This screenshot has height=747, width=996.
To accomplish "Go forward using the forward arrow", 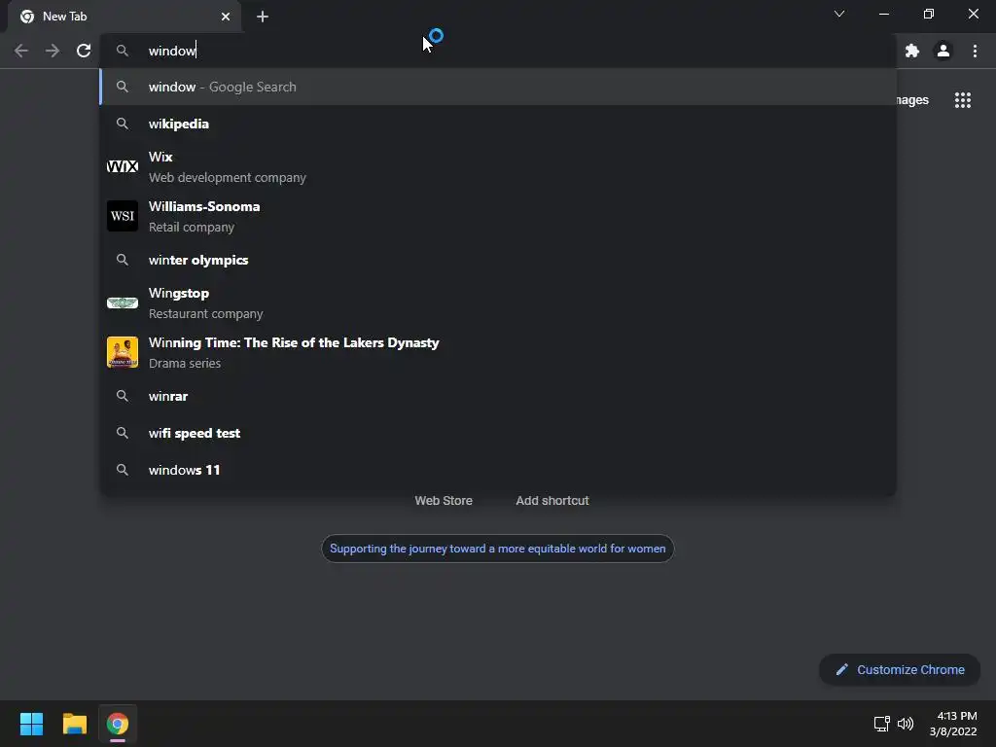I will 53,51.
